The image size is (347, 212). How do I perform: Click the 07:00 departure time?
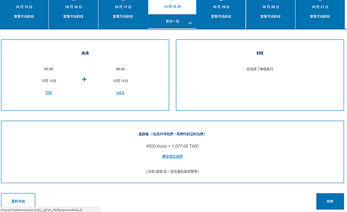pyautogui.click(x=49, y=69)
